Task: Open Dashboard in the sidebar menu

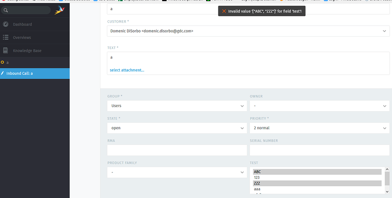Action: 22,24
